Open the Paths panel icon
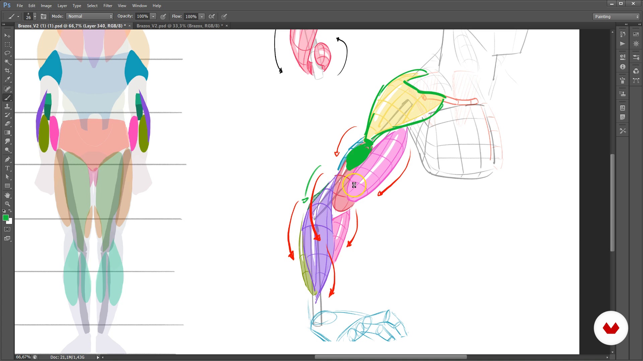643x361 pixels. coord(636,81)
